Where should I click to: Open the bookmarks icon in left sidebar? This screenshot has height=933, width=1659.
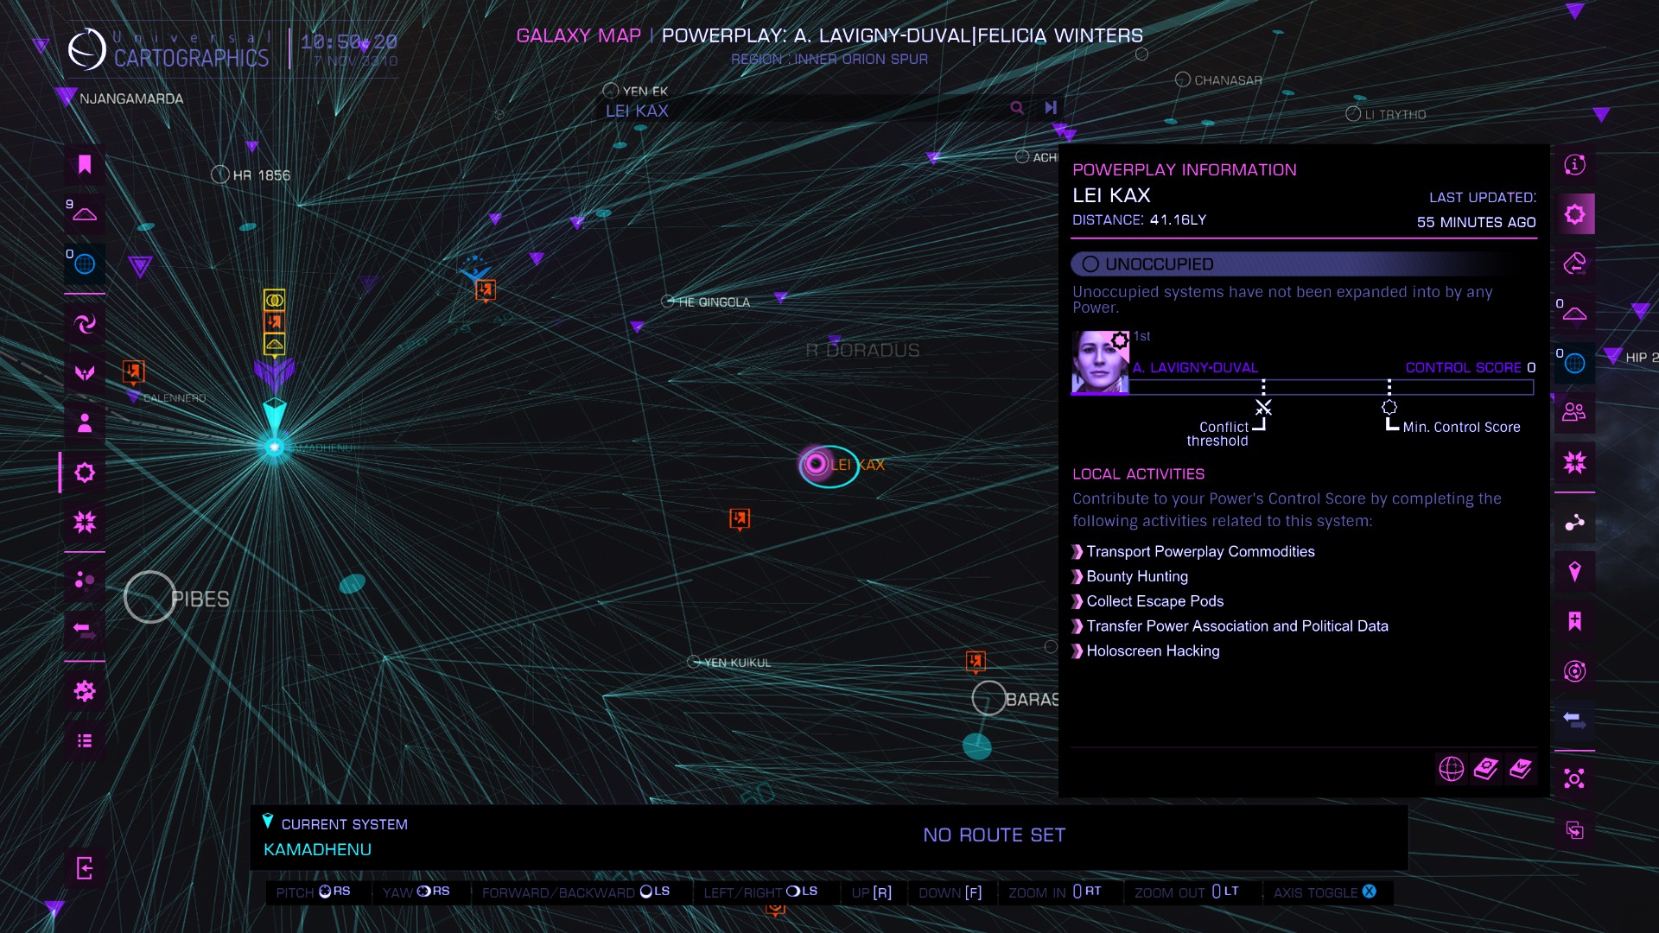pyautogui.click(x=85, y=164)
